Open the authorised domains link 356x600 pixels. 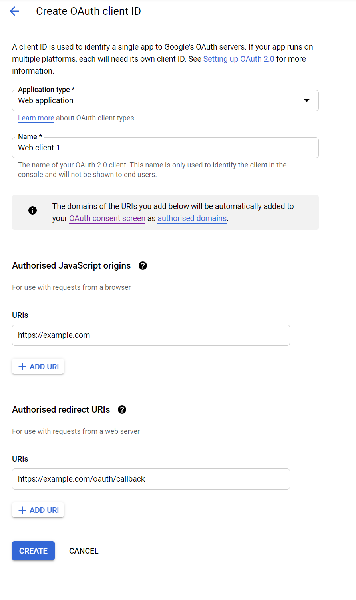click(192, 218)
